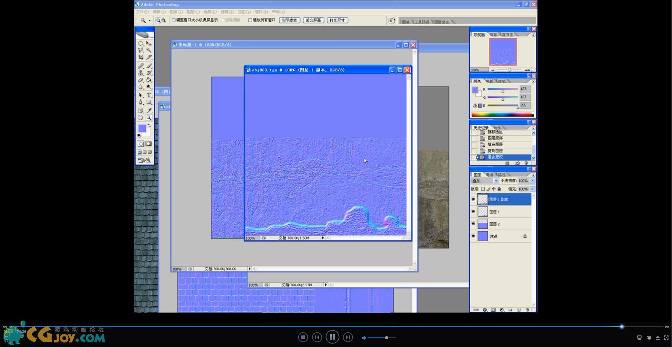672x347 pixels.
Task: Open the 文件 menu
Action: [x=142, y=12]
